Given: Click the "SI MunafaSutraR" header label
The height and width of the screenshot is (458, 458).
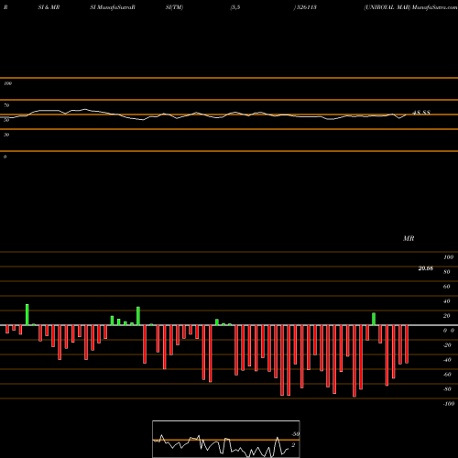Looking at the screenshot, I should [x=113, y=7].
